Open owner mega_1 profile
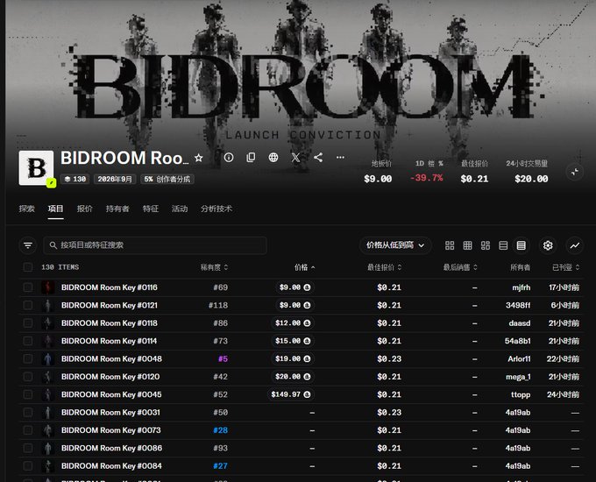596x482 pixels. pos(518,377)
